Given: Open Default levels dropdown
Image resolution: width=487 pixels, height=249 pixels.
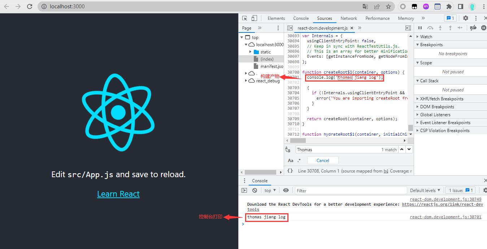Looking at the screenshot, I should [425, 190].
